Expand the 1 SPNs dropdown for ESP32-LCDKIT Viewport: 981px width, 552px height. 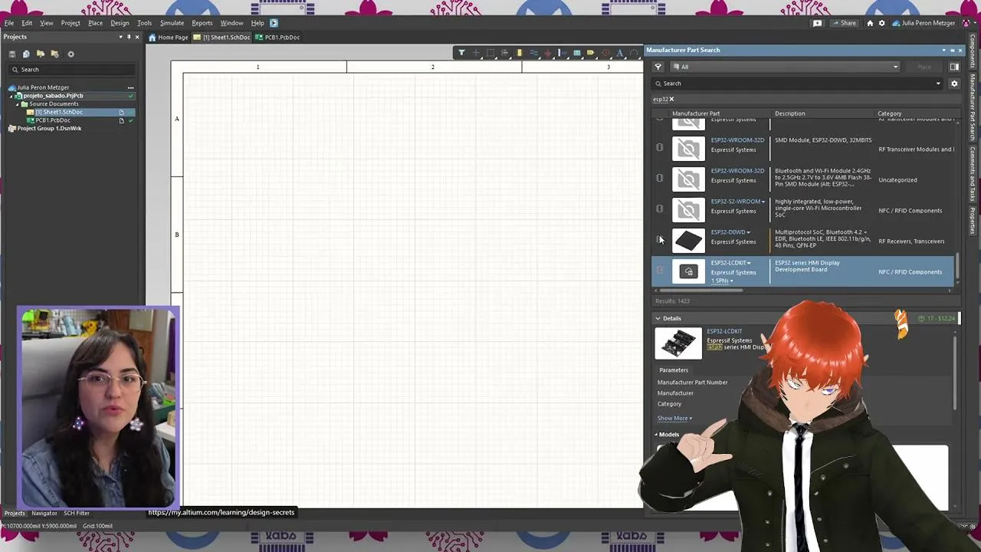(722, 281)
